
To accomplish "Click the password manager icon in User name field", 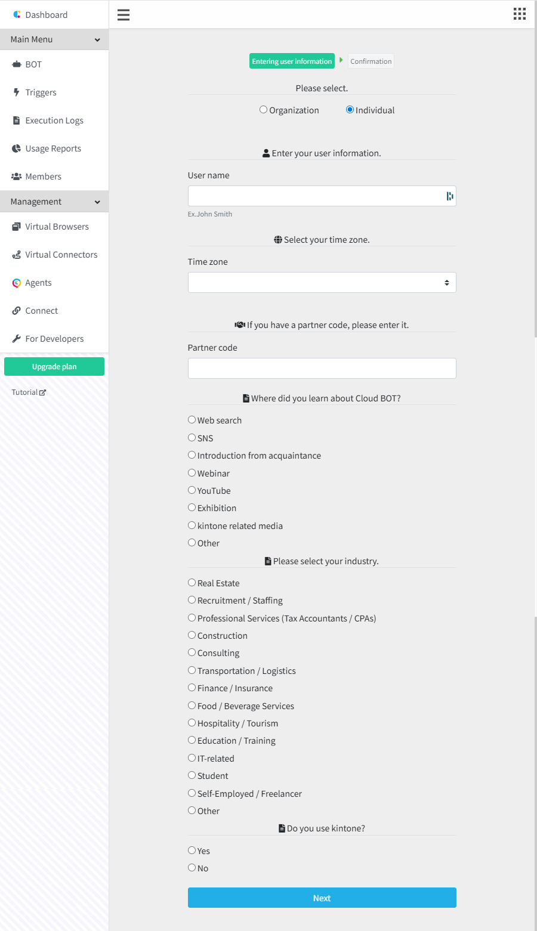I will click(450, 196).
